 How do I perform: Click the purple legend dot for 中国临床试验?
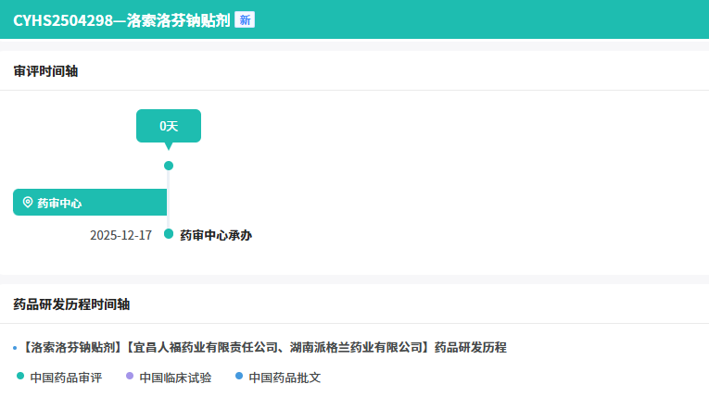[x=130, y=377]
